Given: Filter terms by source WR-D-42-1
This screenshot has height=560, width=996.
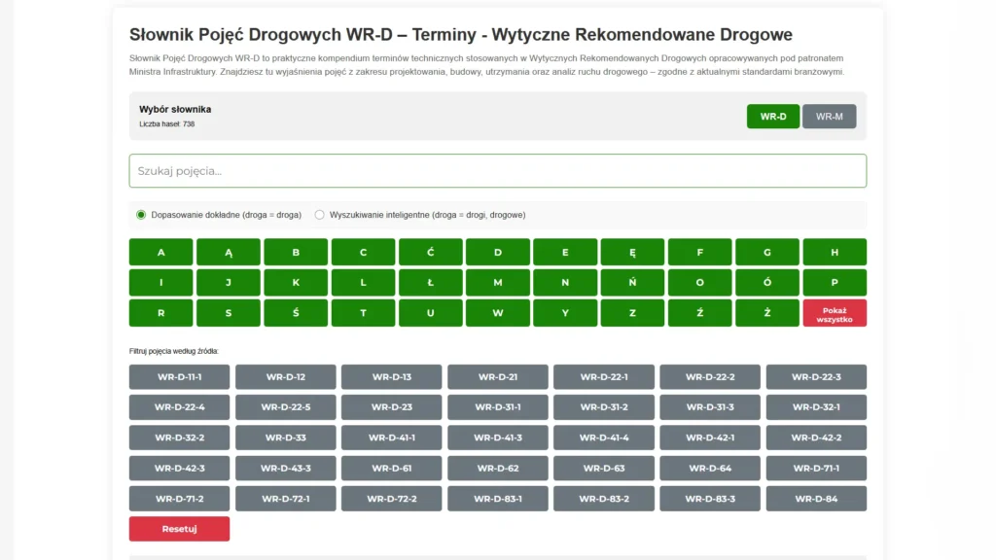Looking at the screenshot, I should point(709,437).
